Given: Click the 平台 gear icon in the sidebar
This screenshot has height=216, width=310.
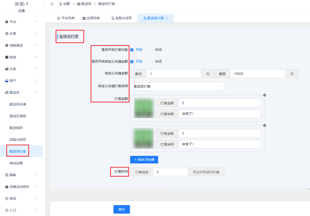Looking at the screenshot, I should 7,22.
